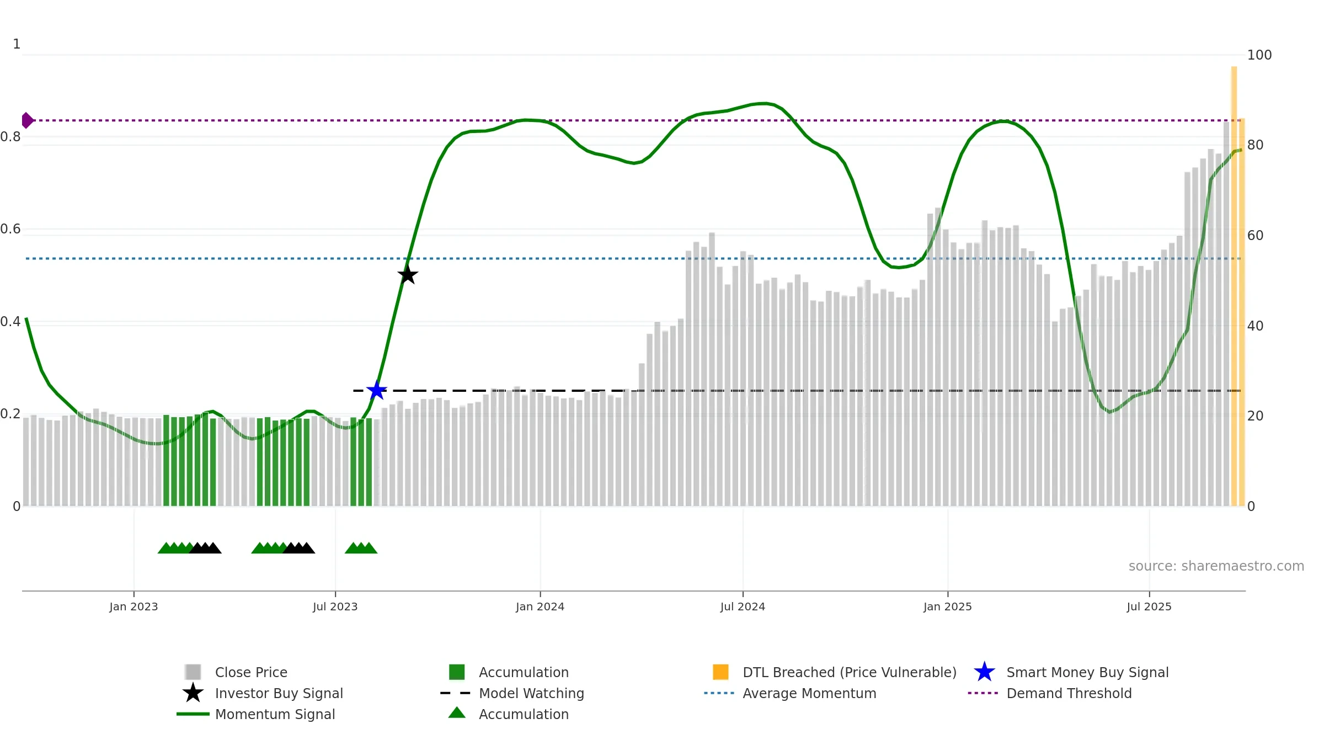The height and width of the screenshot is (745, 1324).
Task: Toggle green square Accumulation legend swatch
Action: tap(457, 672)
